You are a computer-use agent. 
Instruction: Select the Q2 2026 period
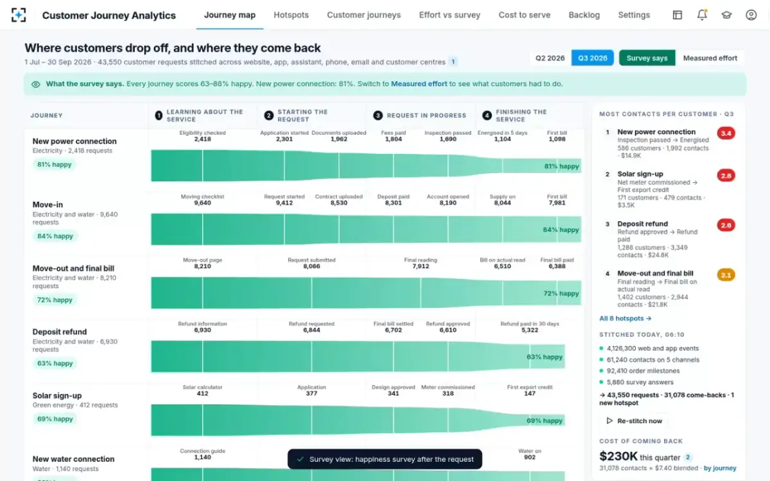[551, 58]
